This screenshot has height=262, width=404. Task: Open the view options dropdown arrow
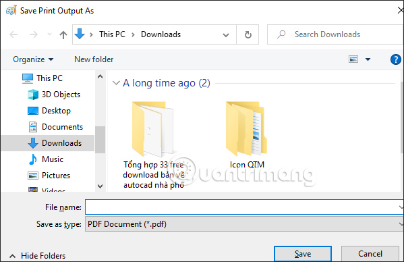(x=368, y=59)
